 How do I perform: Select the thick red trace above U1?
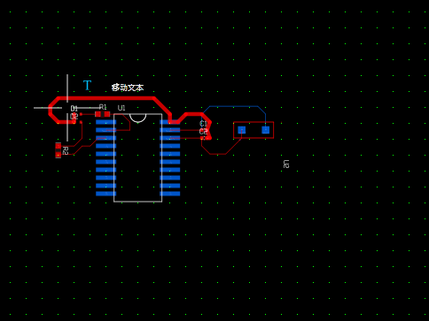[109, 98]
